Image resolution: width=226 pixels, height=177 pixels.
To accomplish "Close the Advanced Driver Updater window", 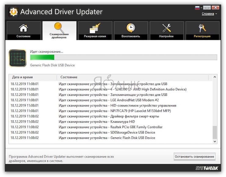I will [x=216, y=8].
